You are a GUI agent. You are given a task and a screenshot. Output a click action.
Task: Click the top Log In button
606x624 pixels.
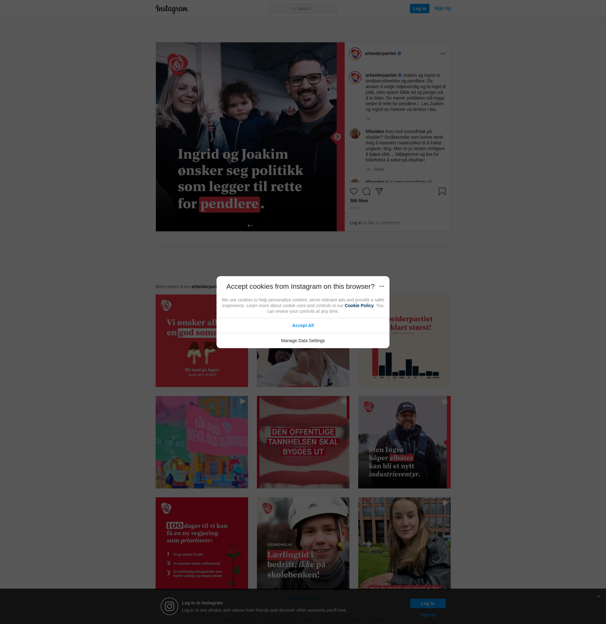419,9
